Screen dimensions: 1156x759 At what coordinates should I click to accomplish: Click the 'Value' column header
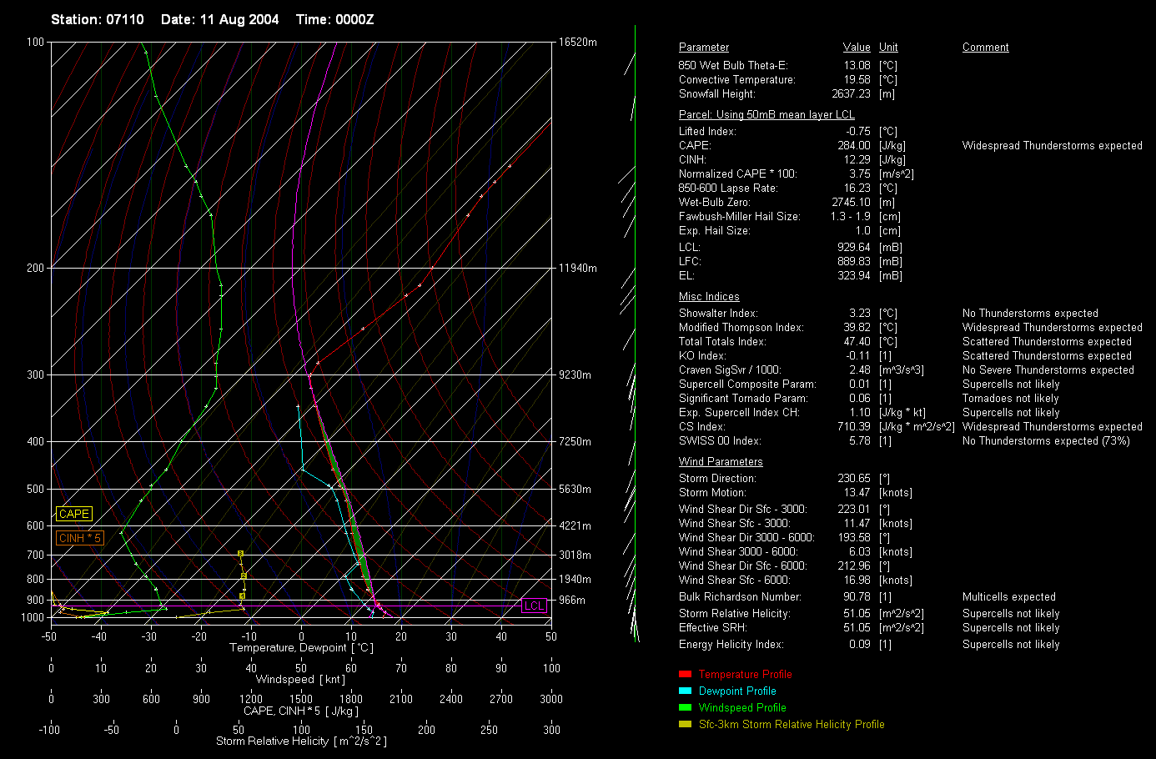click(857, 48)
